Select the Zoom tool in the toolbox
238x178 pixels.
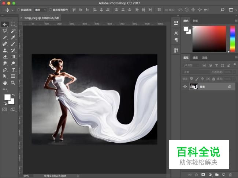[13, 82]
